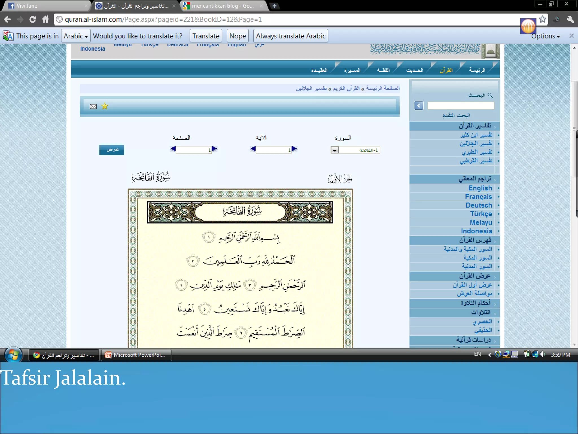578x434 pixels.
Task: Open the Windows Start orb
Action: point(13,355)
